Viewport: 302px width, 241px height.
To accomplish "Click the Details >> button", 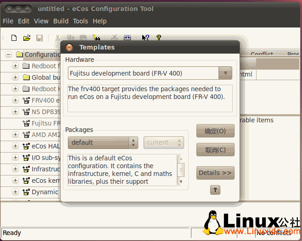I will pyautogui.click(x=215, y=173).
